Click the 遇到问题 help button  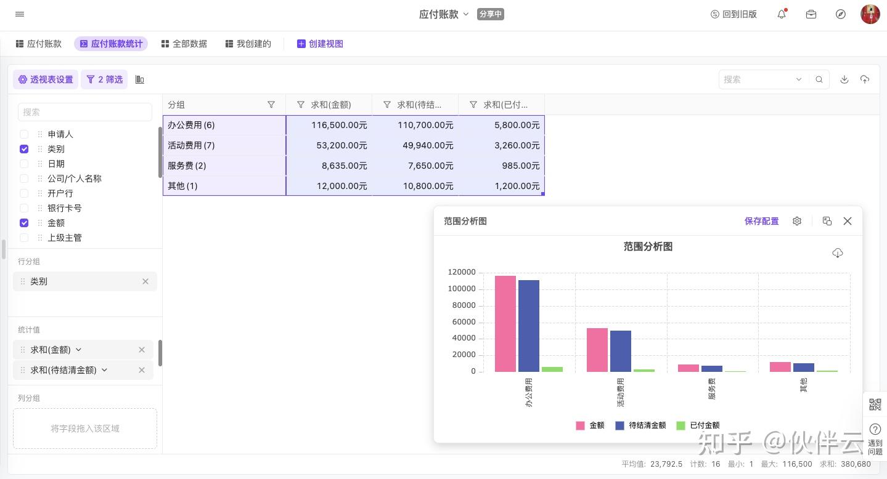875,438
